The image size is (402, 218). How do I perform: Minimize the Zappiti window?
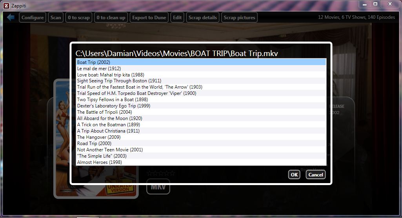coord(365,4)
